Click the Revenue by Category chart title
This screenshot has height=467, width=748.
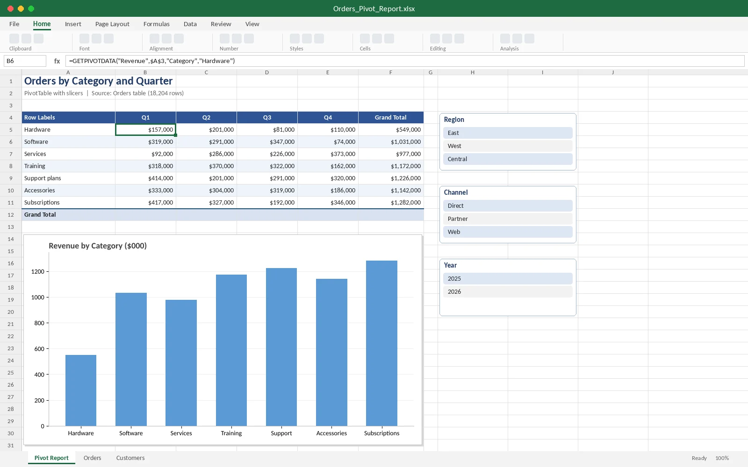[x=98, y=246]
